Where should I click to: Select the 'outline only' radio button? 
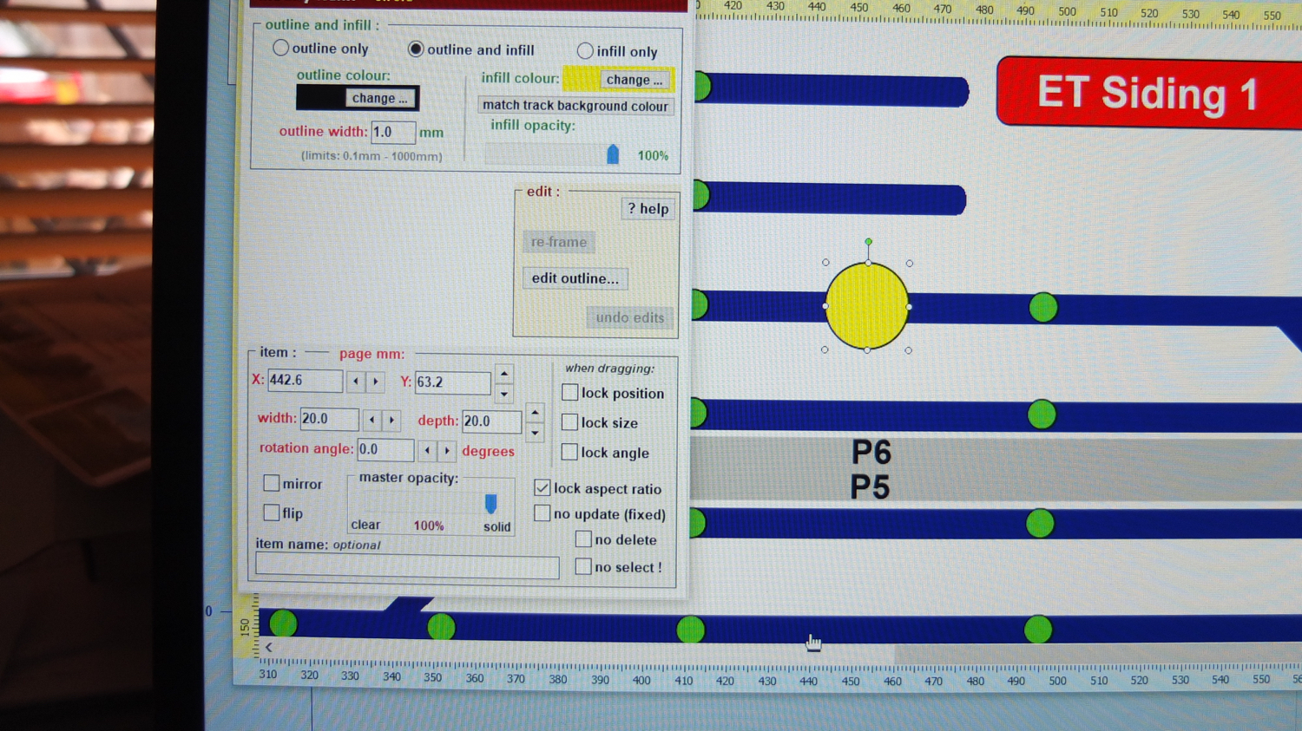point(280,48)
